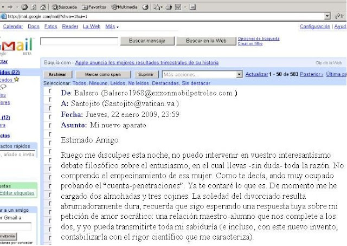
Task: Open the Ayuda help link
Action: point(340,27)
